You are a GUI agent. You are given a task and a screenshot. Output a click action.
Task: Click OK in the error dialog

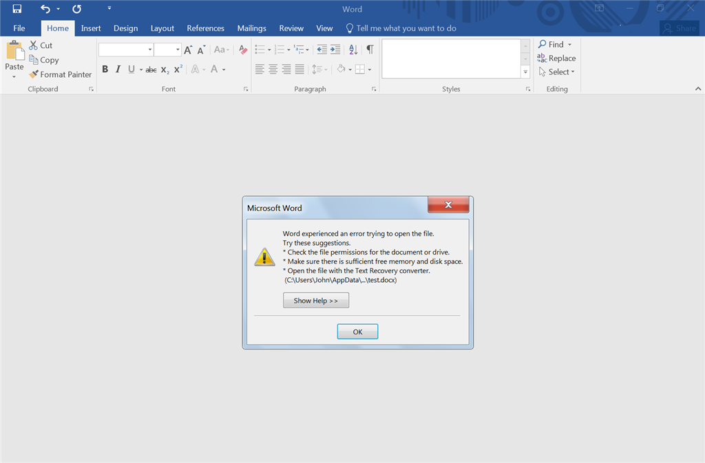tap(357, 332)
